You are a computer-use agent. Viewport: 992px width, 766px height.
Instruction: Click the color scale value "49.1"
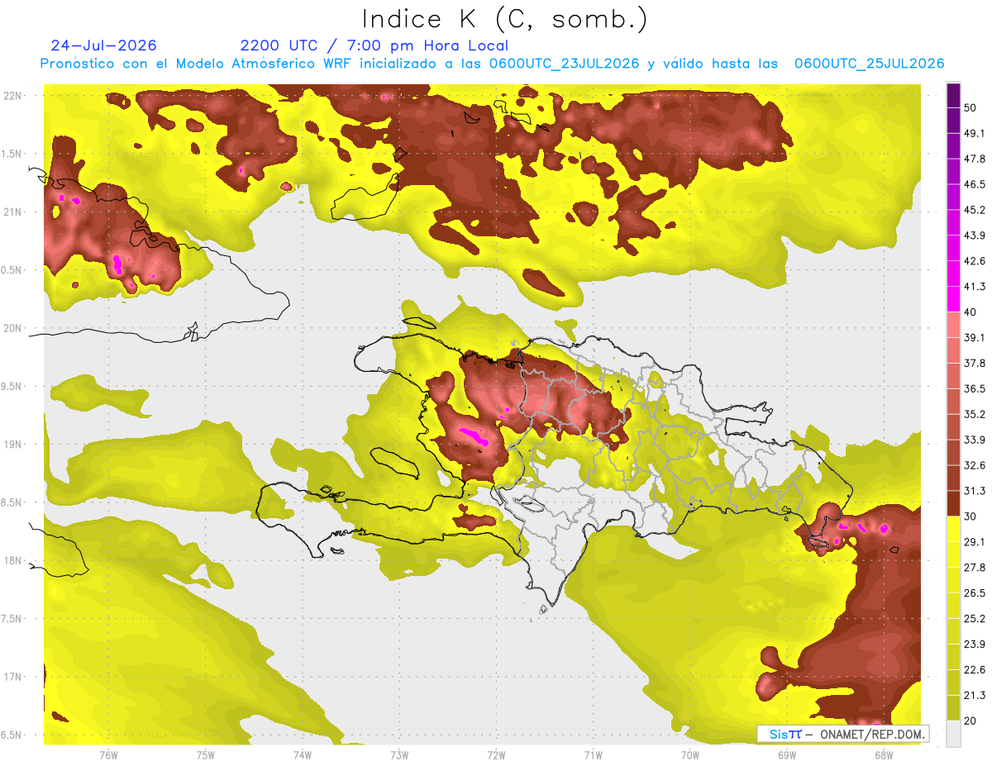[975, 134]
